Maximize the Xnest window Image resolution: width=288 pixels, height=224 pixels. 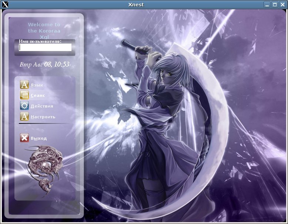coord(275,4)
